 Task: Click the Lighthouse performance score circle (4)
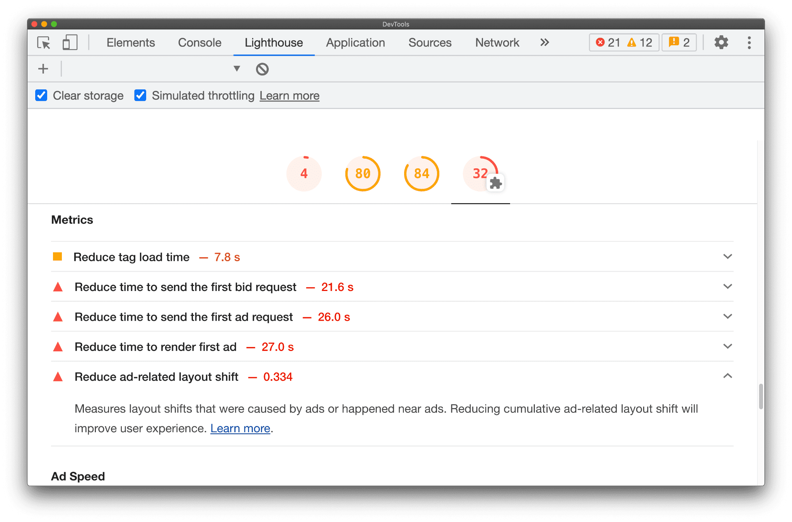[x=304, y=173]
